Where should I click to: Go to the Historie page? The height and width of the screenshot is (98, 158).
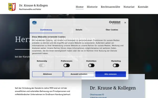[92, 7]
